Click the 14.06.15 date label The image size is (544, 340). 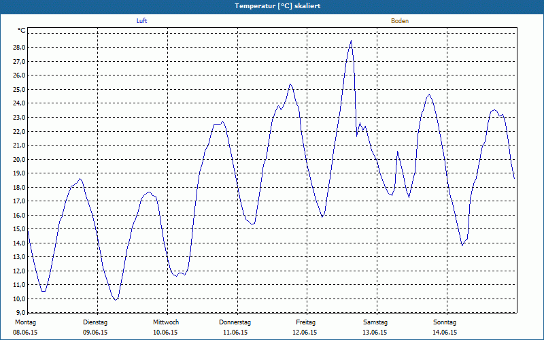pyautogui.click(x=445, y=333)
